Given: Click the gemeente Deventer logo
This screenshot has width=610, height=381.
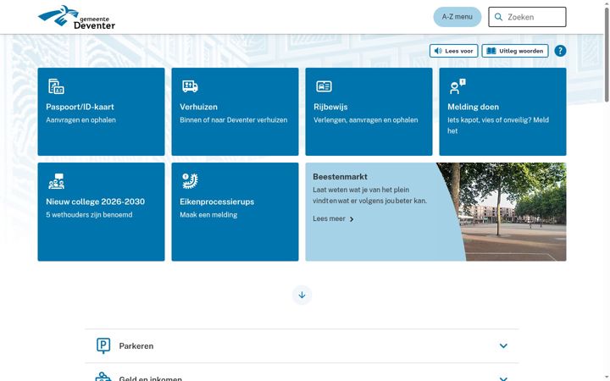Looking at the screenshot, I should [x=76, y=17].
